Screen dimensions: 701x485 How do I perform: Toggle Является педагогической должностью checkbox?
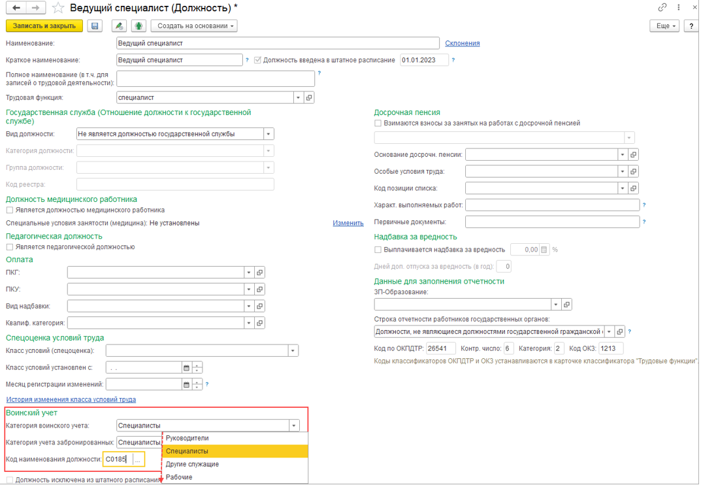(x=10, y=247)
